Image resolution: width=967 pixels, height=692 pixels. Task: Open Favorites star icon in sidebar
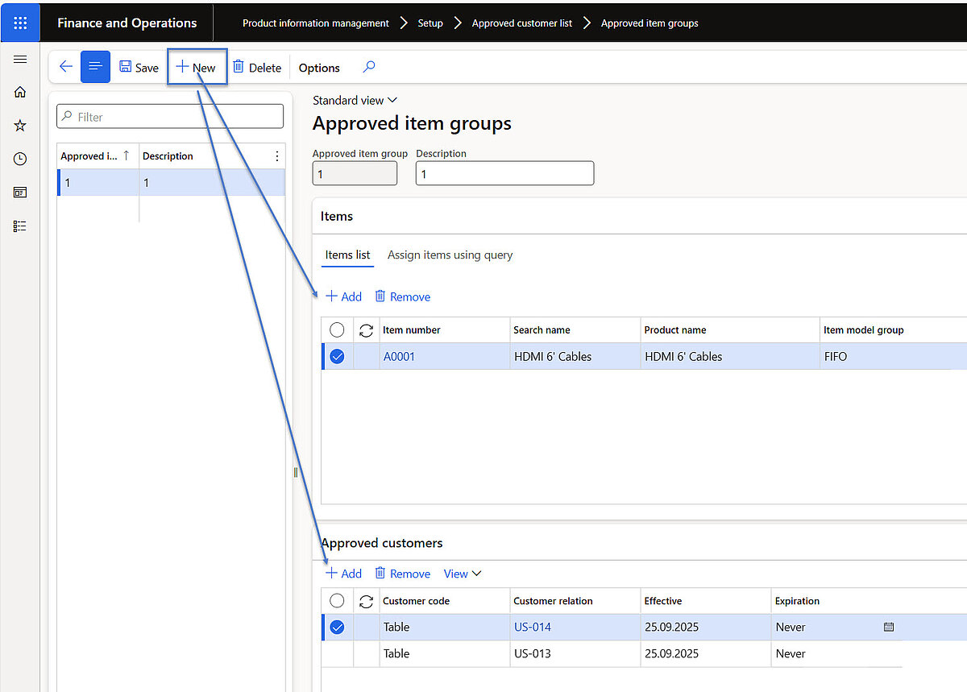(20, 126)
